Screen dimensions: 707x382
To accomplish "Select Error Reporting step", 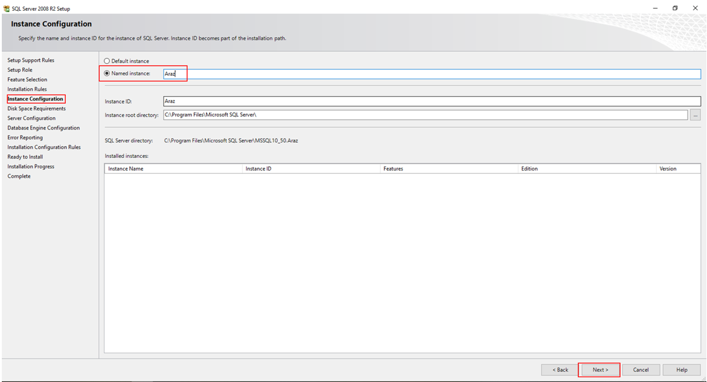I will 25,138.
